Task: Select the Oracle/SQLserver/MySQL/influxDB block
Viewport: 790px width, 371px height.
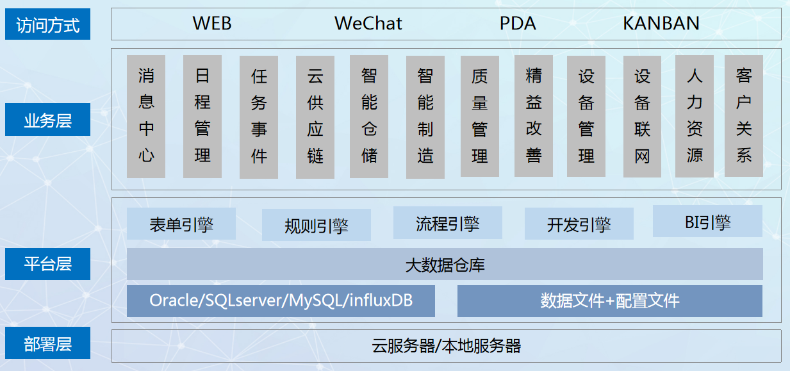Action: [x=281, y=301]
